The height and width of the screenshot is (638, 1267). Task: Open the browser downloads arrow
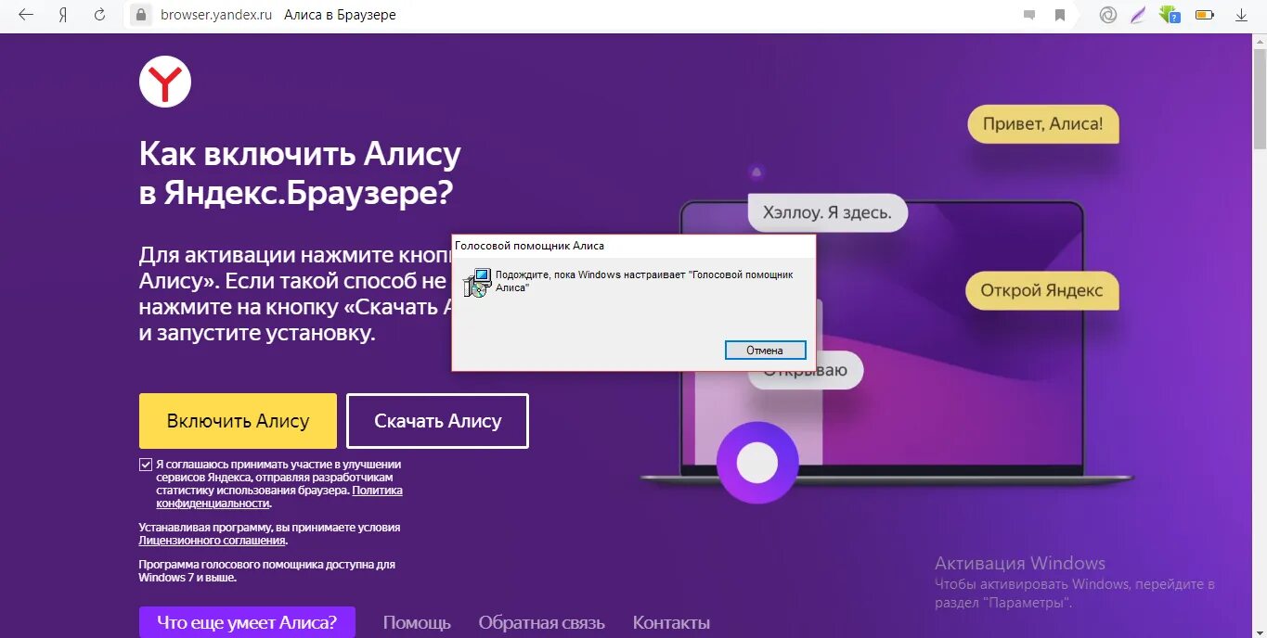point(1242,15)
